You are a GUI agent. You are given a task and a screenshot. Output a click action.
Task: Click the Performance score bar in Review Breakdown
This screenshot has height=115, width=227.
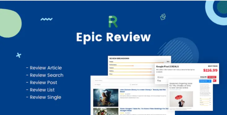(x=121, y=66)
